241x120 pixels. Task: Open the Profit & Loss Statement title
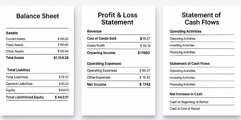click(x=118, y=18)
